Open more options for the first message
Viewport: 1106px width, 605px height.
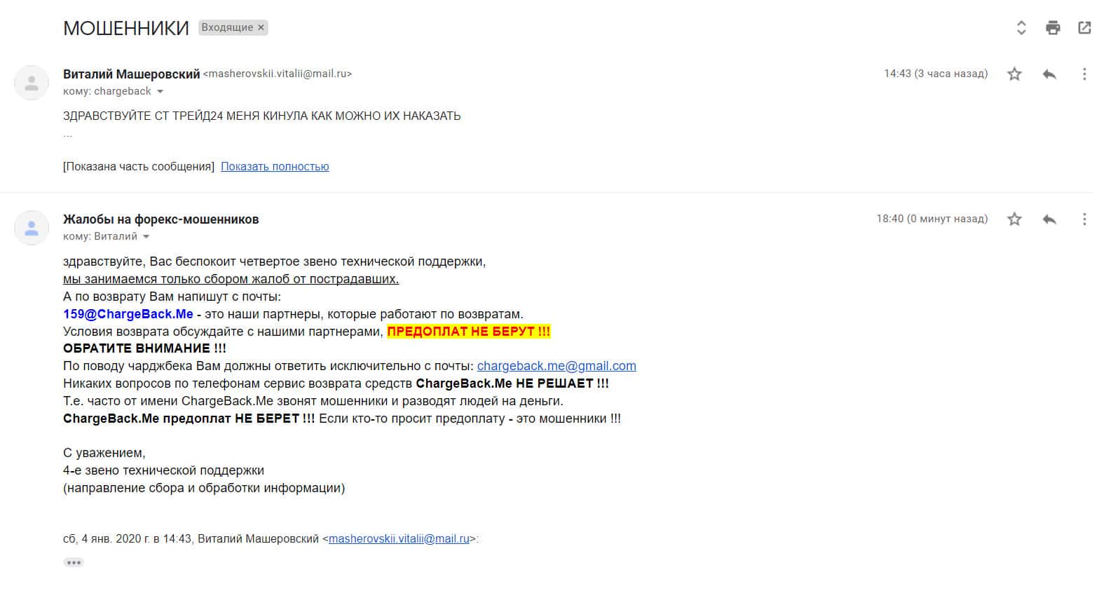(1084, 74)
